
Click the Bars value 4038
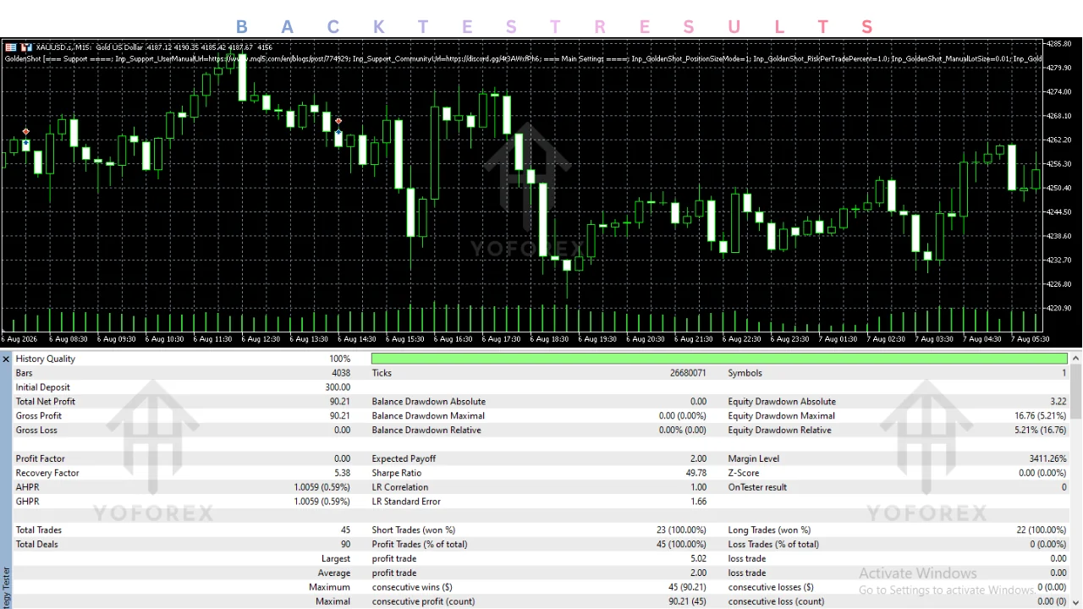(x=340, y=373)
